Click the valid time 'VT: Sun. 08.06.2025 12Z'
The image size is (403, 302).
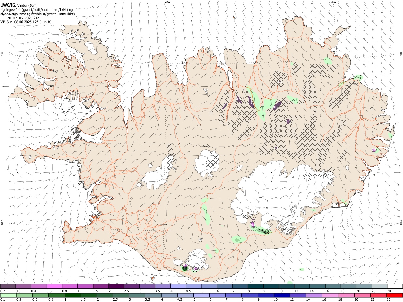tap(20, 22)
